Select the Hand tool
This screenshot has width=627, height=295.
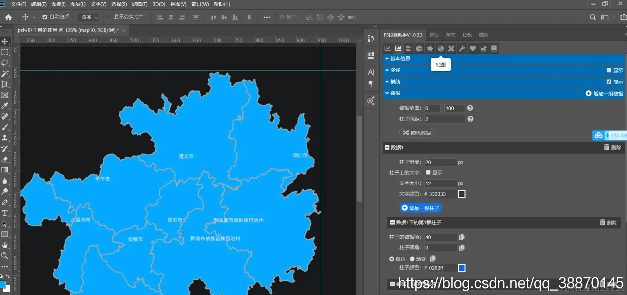[x=5, y=245]
